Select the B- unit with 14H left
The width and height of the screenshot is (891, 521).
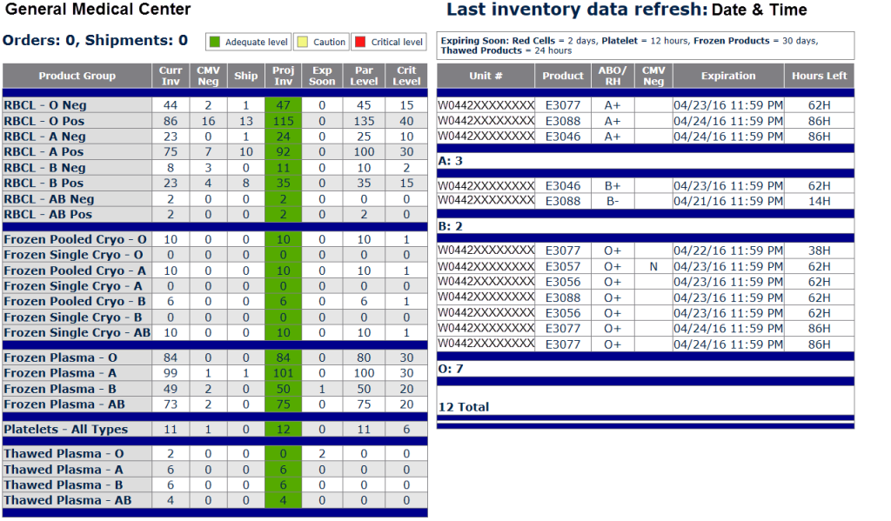(613, 201)
